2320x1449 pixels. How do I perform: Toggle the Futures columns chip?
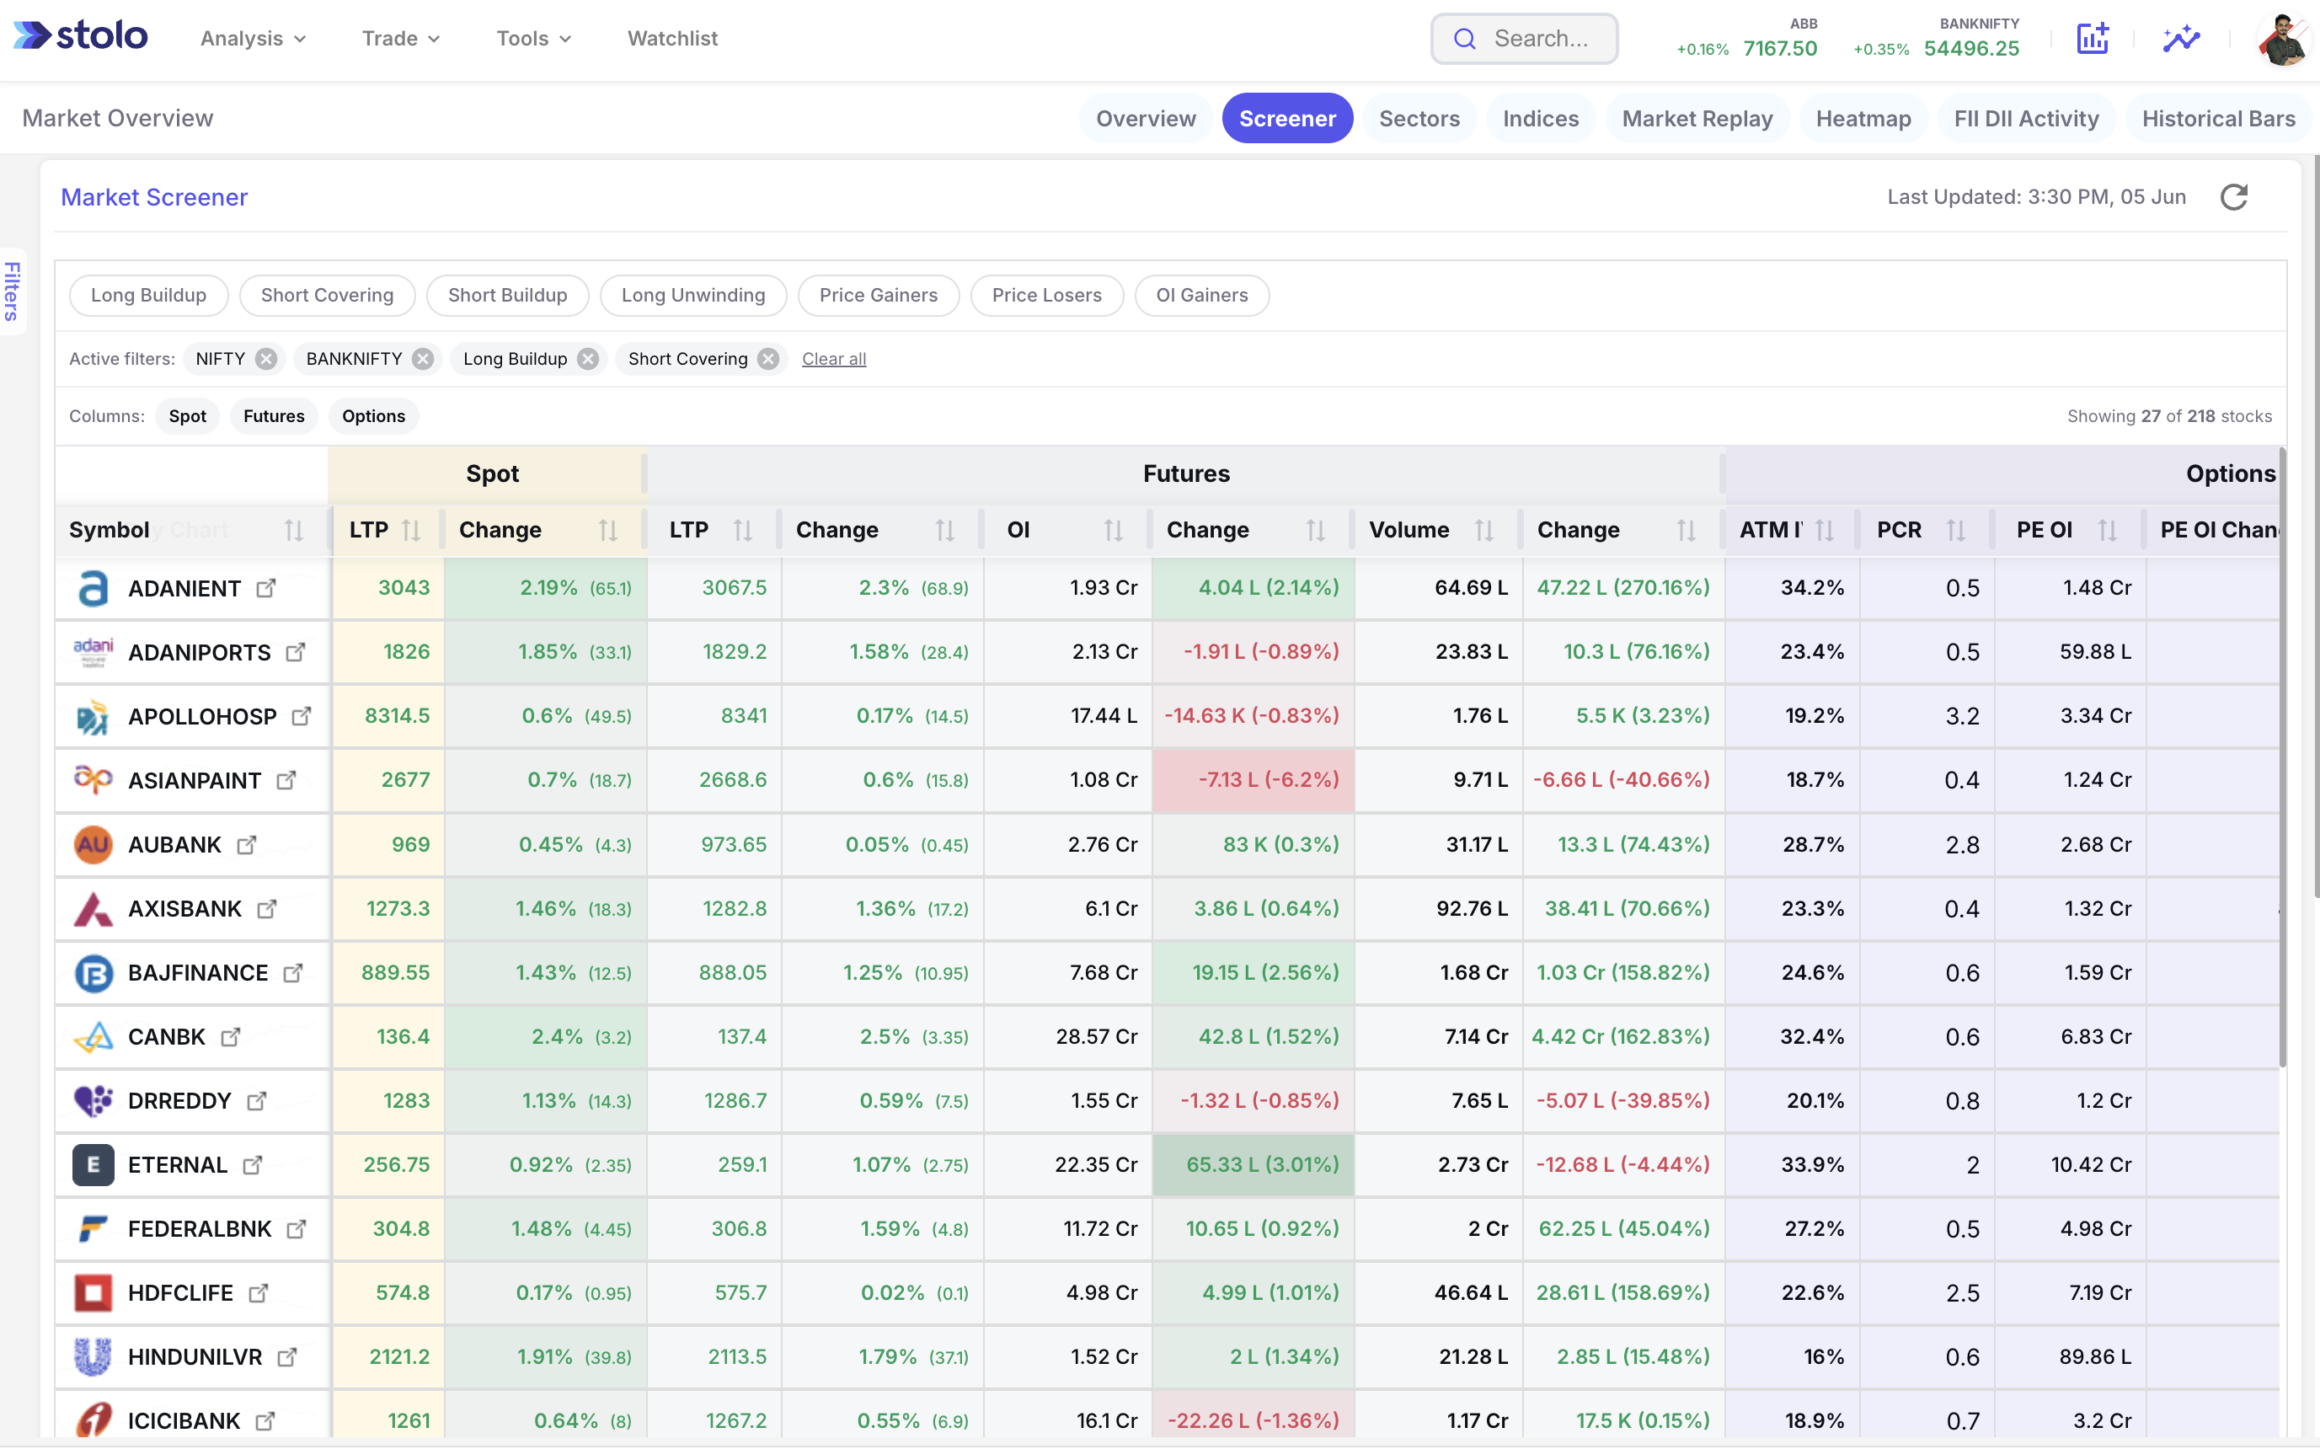tap(273, 416)
